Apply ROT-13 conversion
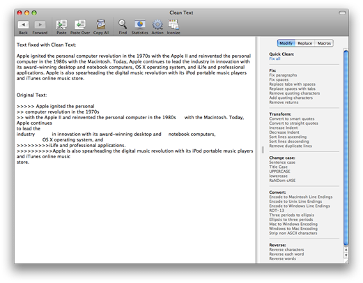 [277, 211]
